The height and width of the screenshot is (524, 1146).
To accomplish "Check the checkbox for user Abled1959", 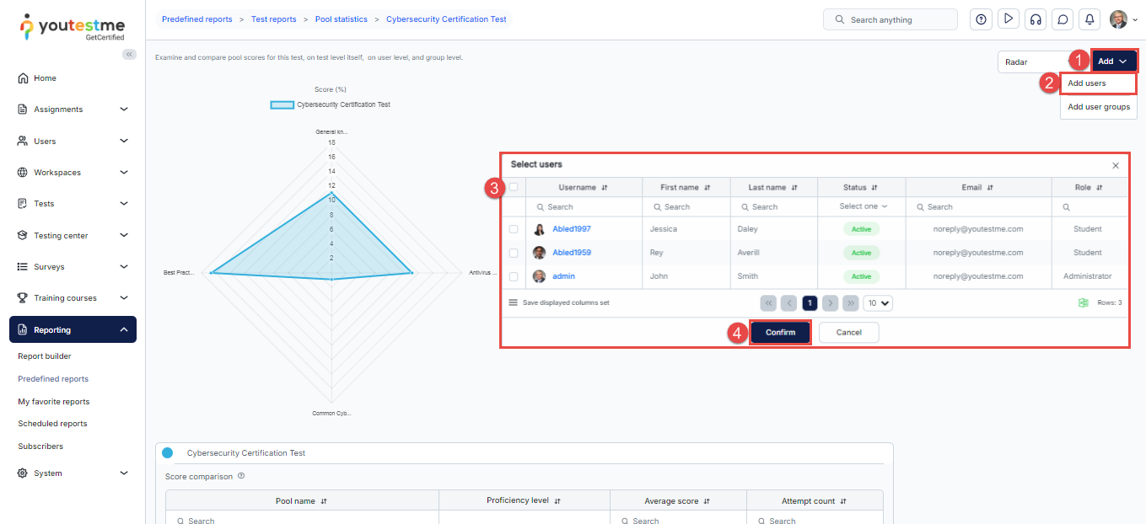I will click(x=514, y=253).
